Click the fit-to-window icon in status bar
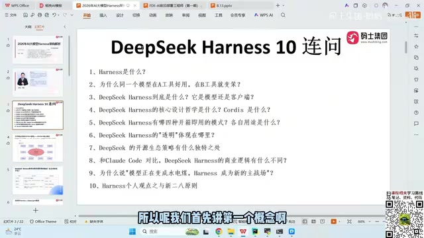Image resolution: width=424 pixels, height=238 pixels. (x=349, y=221)
